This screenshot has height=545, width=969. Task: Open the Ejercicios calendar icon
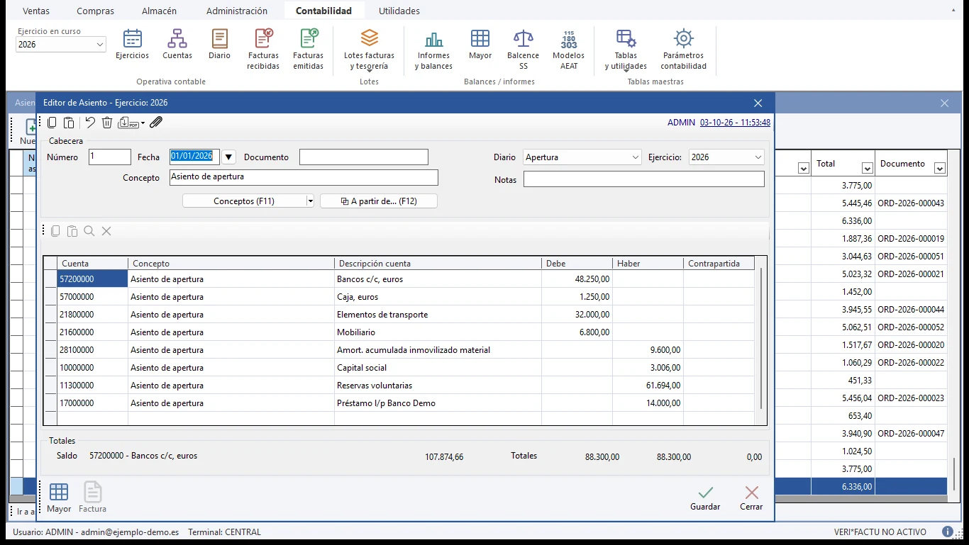(132, 45)
